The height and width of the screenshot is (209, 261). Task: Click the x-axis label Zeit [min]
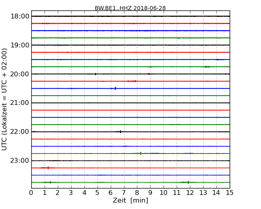[130, 200]
